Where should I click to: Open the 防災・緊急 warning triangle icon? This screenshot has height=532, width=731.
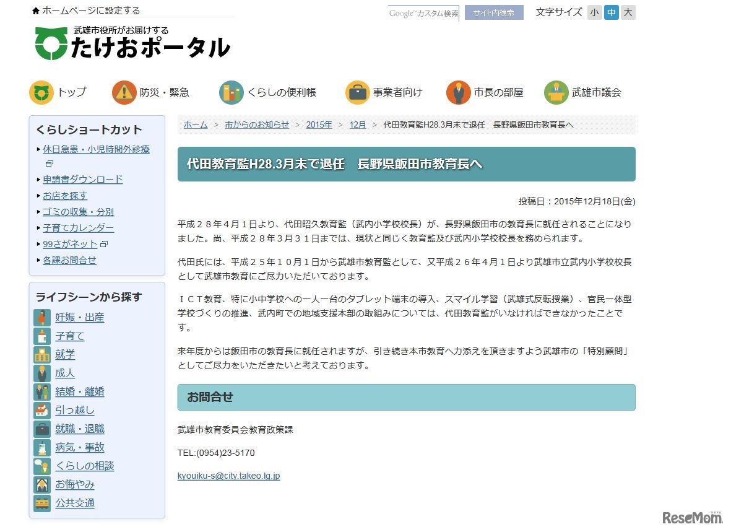point(125,92)
